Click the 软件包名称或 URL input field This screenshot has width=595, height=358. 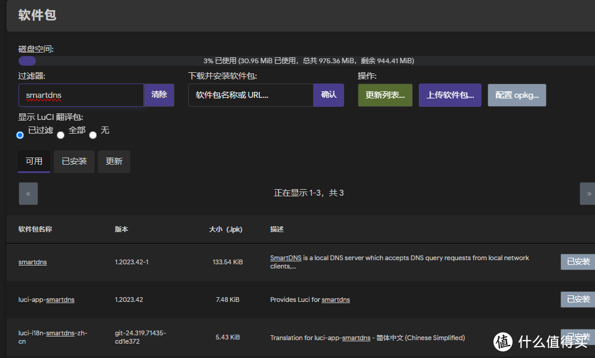coord(250,95)
